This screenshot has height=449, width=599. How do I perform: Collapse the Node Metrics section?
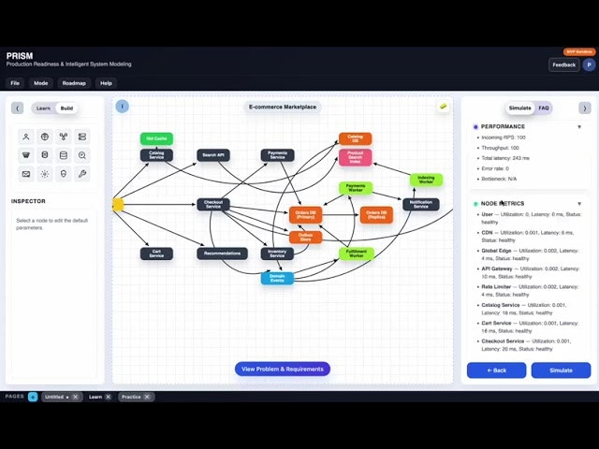click(x=578, y=203)
